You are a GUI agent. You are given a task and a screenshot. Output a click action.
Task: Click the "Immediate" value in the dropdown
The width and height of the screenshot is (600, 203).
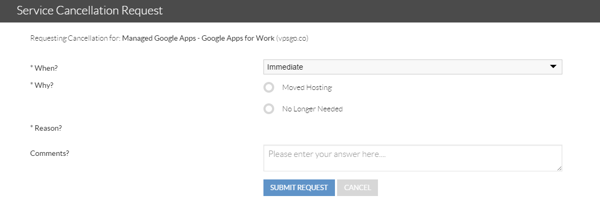[285, 67]
